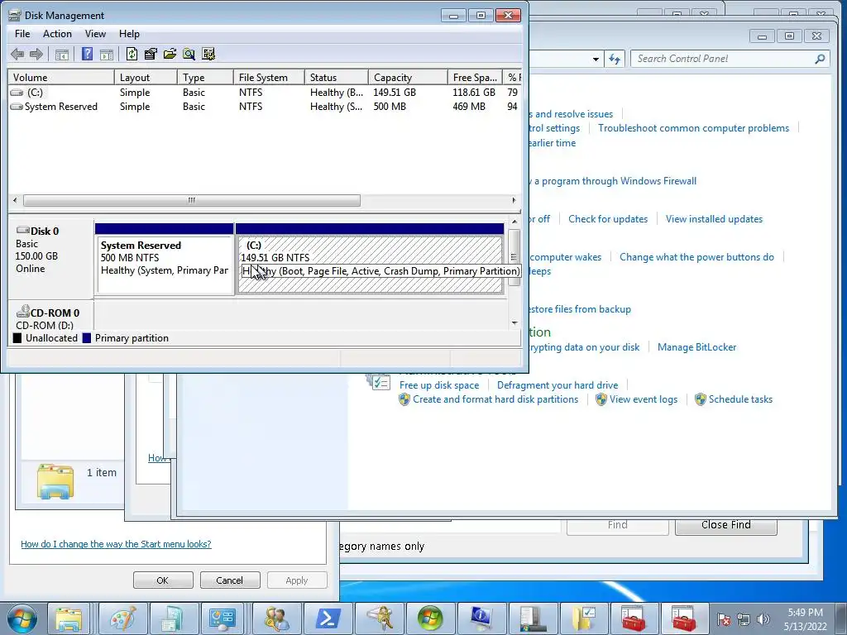
Task: Select the Disk 0 drive icon
Action: coord(22,231)
